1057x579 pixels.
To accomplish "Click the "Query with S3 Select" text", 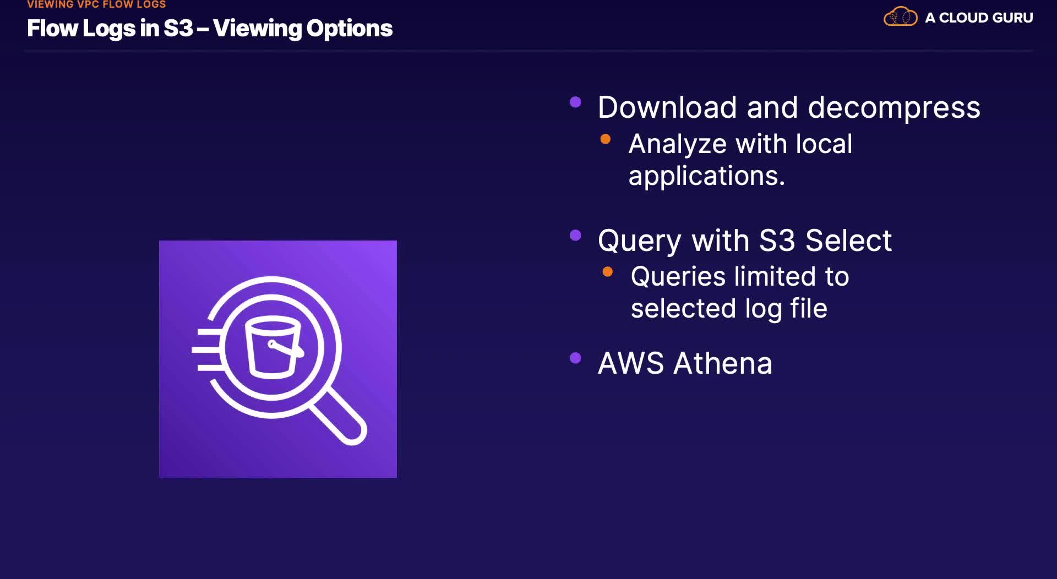I will coord(744,241).
